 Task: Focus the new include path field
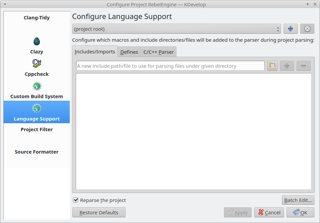170,66
